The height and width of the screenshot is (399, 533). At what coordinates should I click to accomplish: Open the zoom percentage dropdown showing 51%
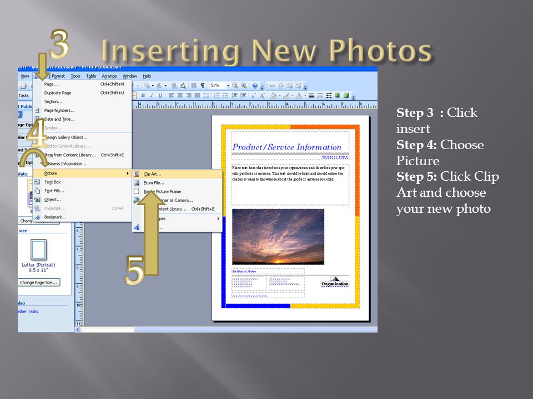[x=228, y=85]
